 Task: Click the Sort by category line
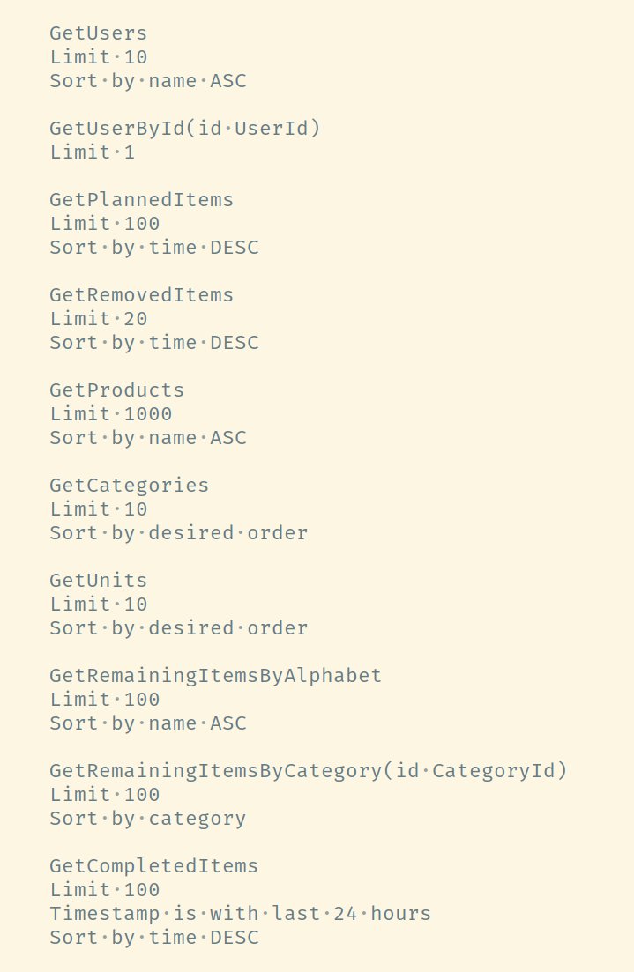tap(147, 819)
